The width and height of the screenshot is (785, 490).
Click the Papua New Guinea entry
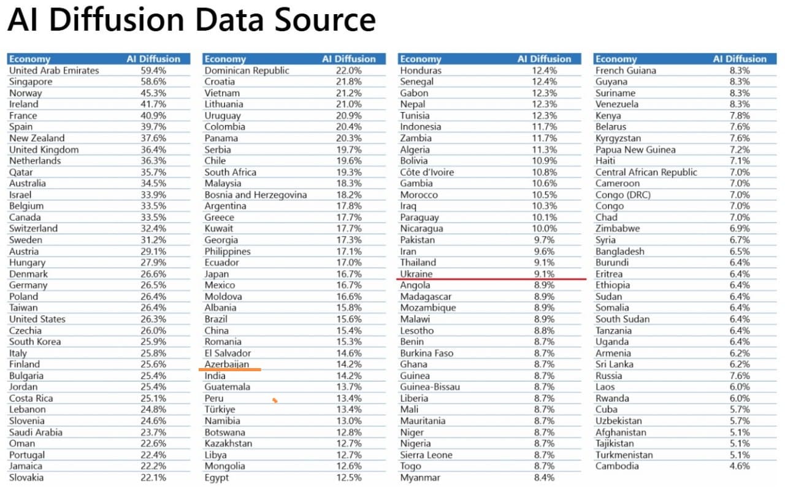click(x=635, y=149)
